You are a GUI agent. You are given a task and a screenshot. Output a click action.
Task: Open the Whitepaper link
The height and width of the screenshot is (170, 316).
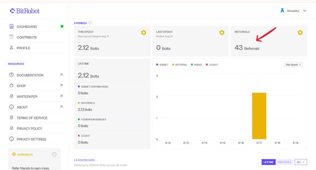click(x=27, y=97)
